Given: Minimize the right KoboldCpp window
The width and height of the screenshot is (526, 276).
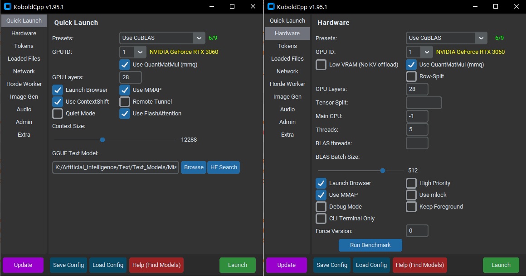Looking at the screenshot, I should [475, 6].
